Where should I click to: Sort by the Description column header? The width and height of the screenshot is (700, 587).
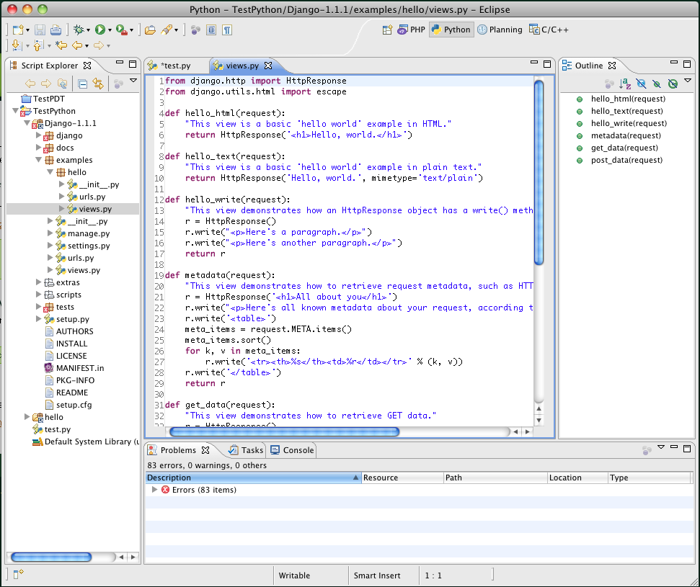(x=253, y=478)
